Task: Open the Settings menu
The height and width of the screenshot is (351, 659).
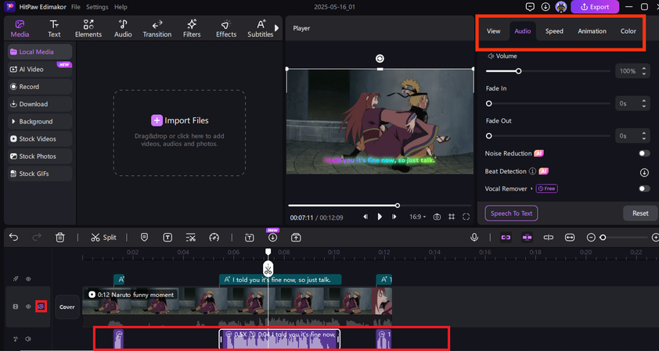Action: click(x=97, y=7)
